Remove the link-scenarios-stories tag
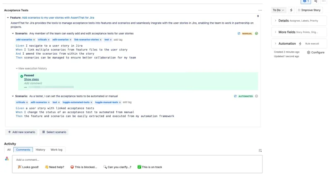 [101, 40]
